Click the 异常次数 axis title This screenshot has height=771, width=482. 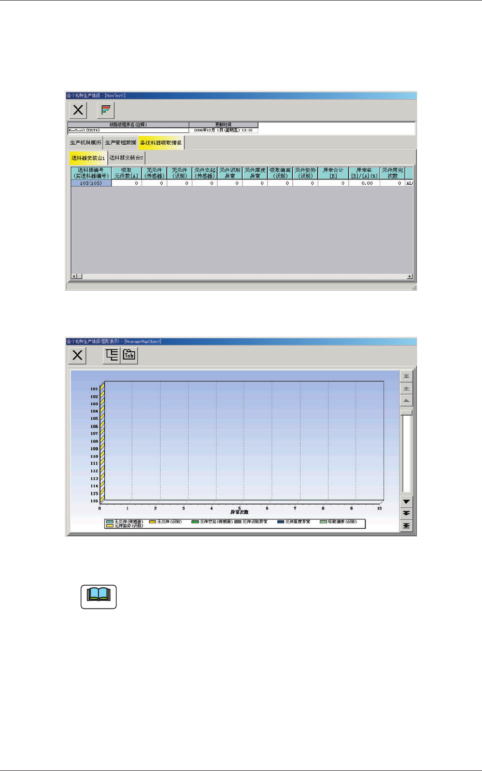click(239, 513)
